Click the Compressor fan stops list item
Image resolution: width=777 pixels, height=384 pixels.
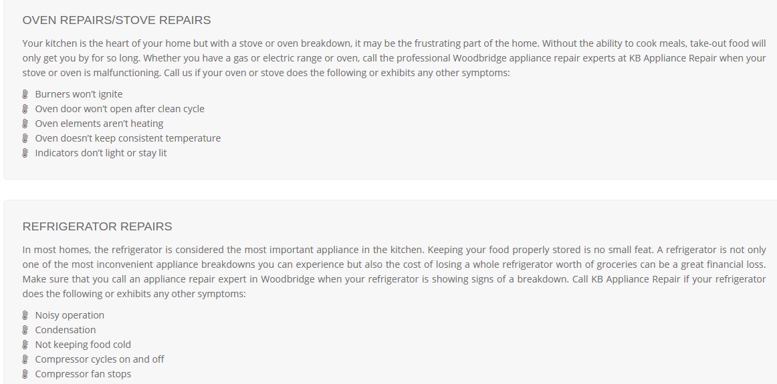(83, 374)
